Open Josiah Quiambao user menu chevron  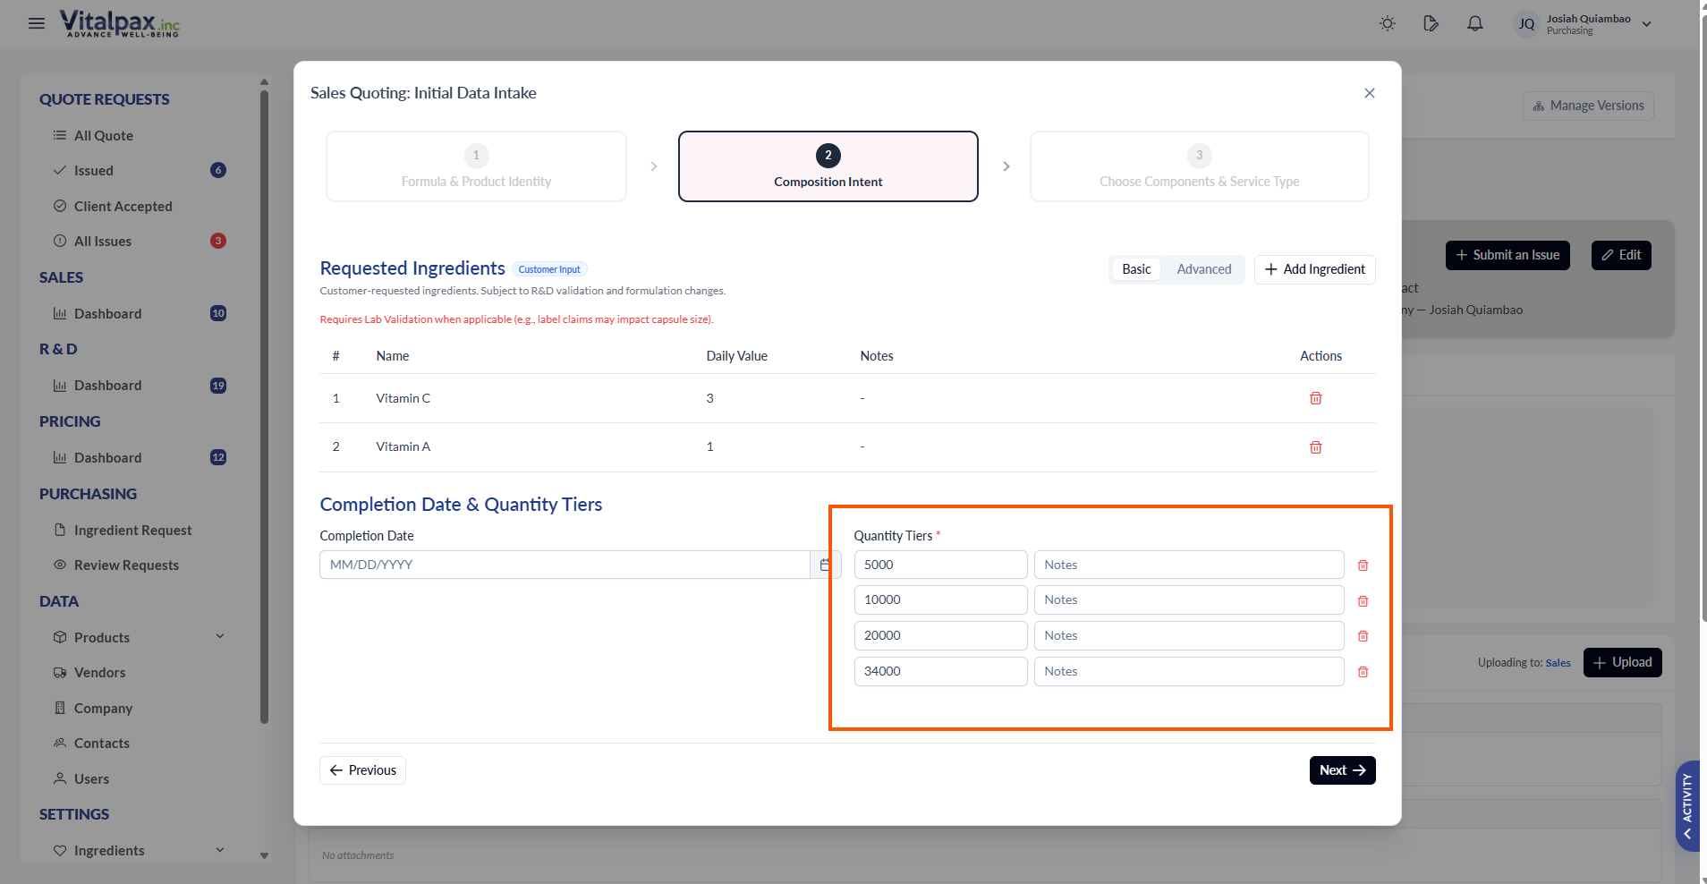[1647, 24]
